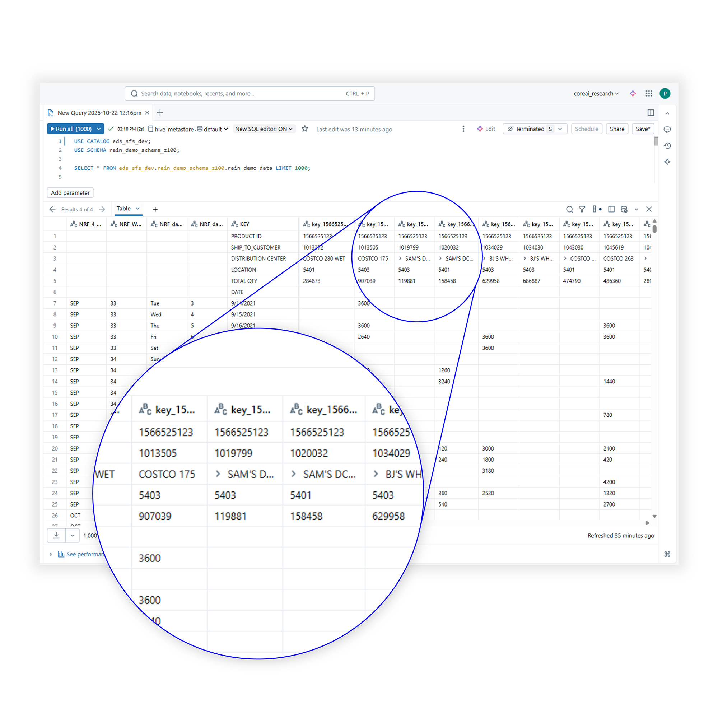Open the column display options icon
The width and height of the screenshot is (718, 718).
pos(595,209)
